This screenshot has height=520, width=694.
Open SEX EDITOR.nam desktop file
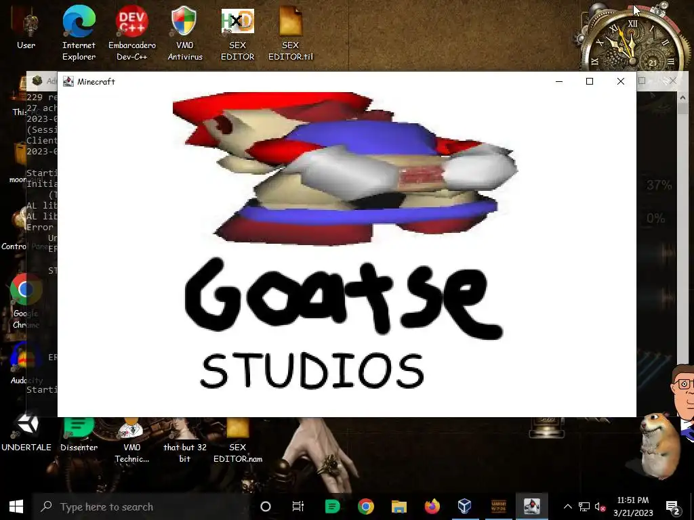click(238, 440)
